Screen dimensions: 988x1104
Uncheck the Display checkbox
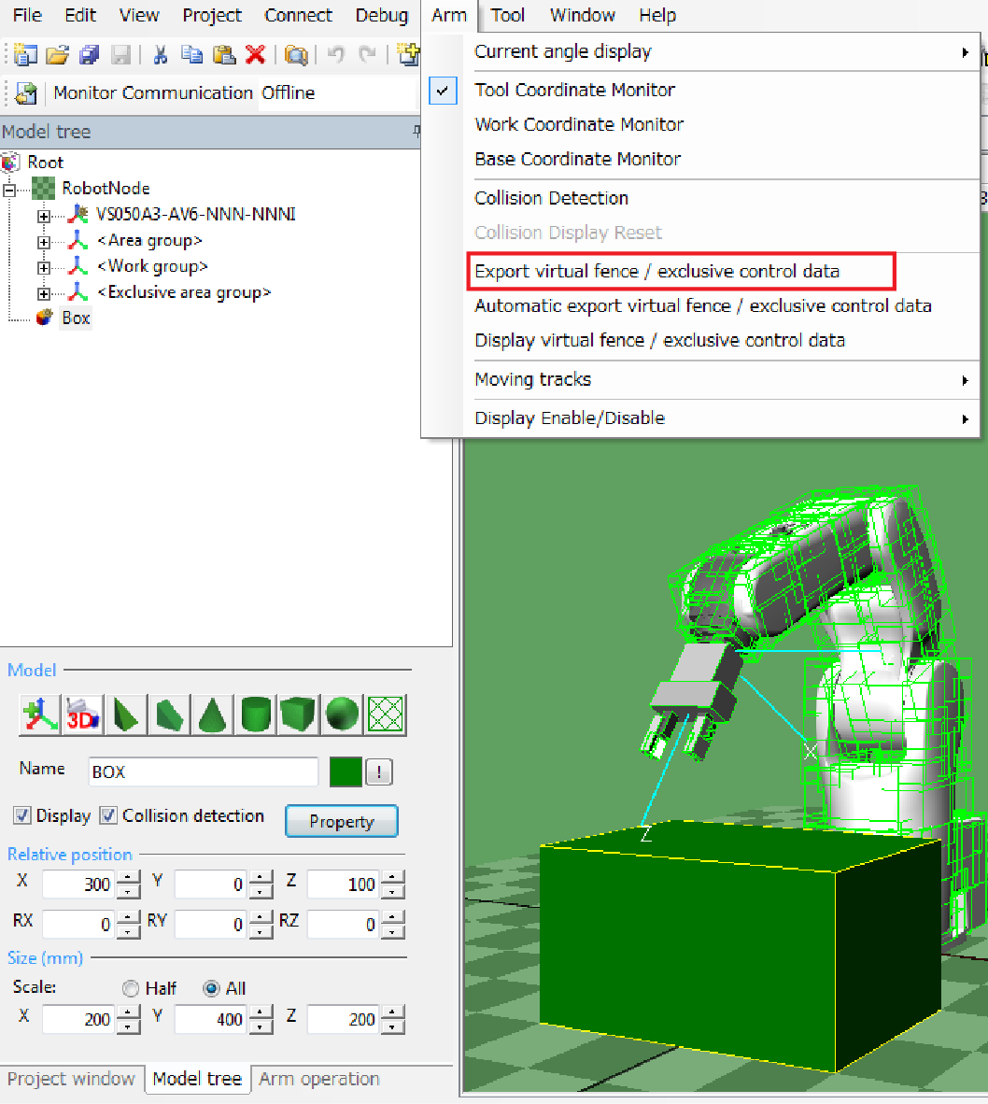pyautogui.click(x=22, y=815)
